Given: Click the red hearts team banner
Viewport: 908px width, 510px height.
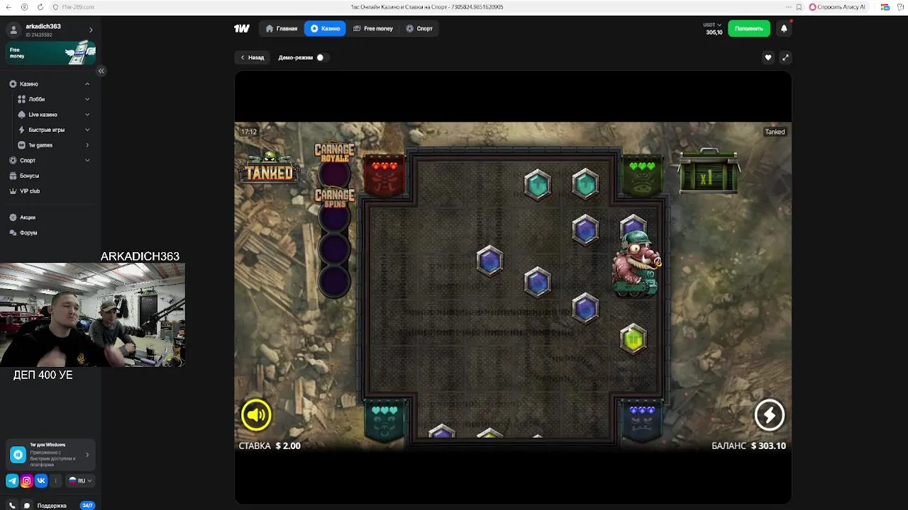Looking at the screenshot, I should (384, 176).
